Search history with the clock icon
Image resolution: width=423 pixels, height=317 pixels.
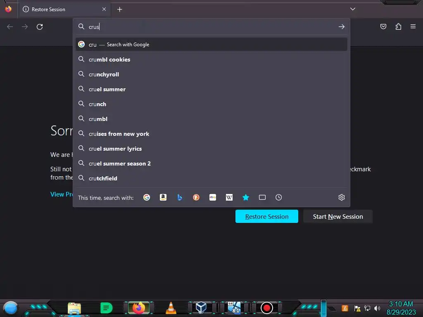point(279,197)
